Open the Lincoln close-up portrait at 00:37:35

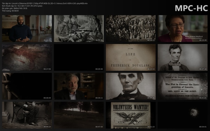pos(131,86)
